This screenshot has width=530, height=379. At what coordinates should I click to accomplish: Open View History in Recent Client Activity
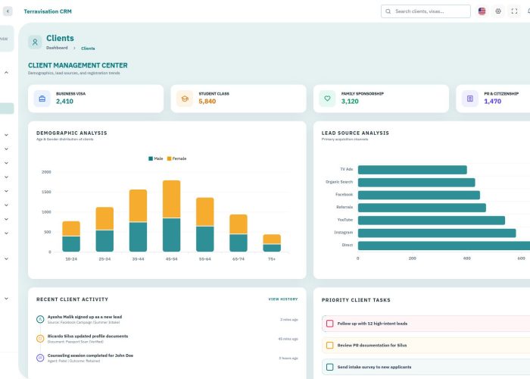283,299
